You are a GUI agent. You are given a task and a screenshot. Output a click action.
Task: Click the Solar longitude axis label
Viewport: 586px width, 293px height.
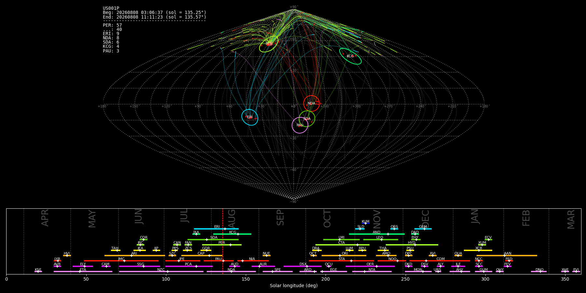[x=294, y=286]
